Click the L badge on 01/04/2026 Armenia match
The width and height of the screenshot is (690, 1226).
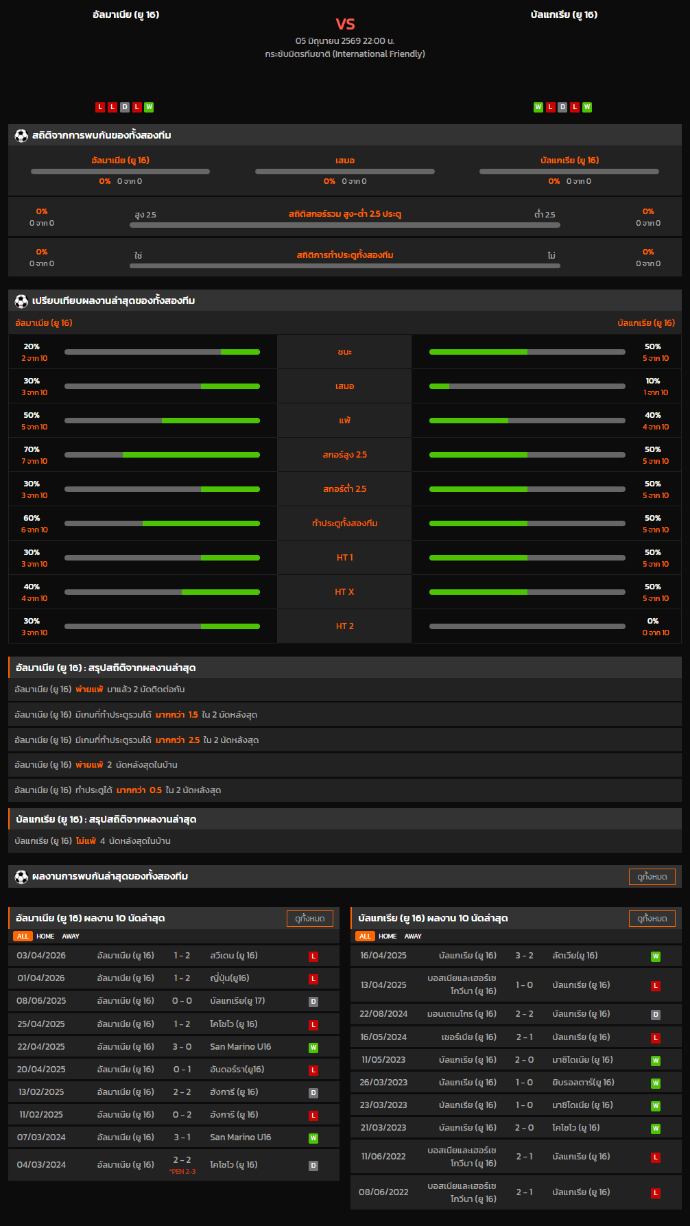click(313, 979)
